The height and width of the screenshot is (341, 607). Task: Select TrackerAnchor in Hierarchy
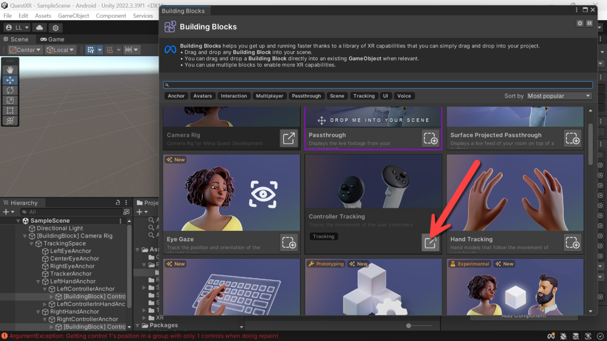[x=71, y=274]
